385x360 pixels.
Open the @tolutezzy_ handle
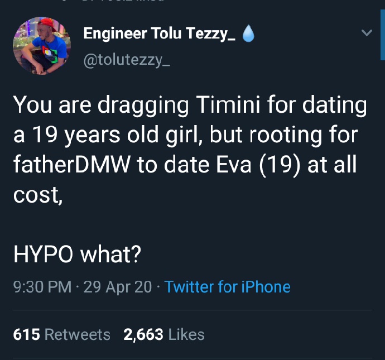[127, 59]
